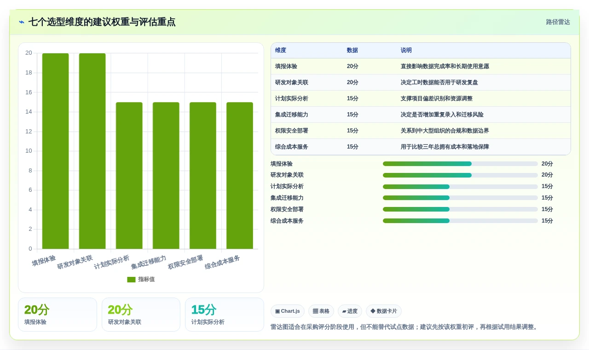Select the 说明 column header
The image size is (589, 350).
[406, 50]
